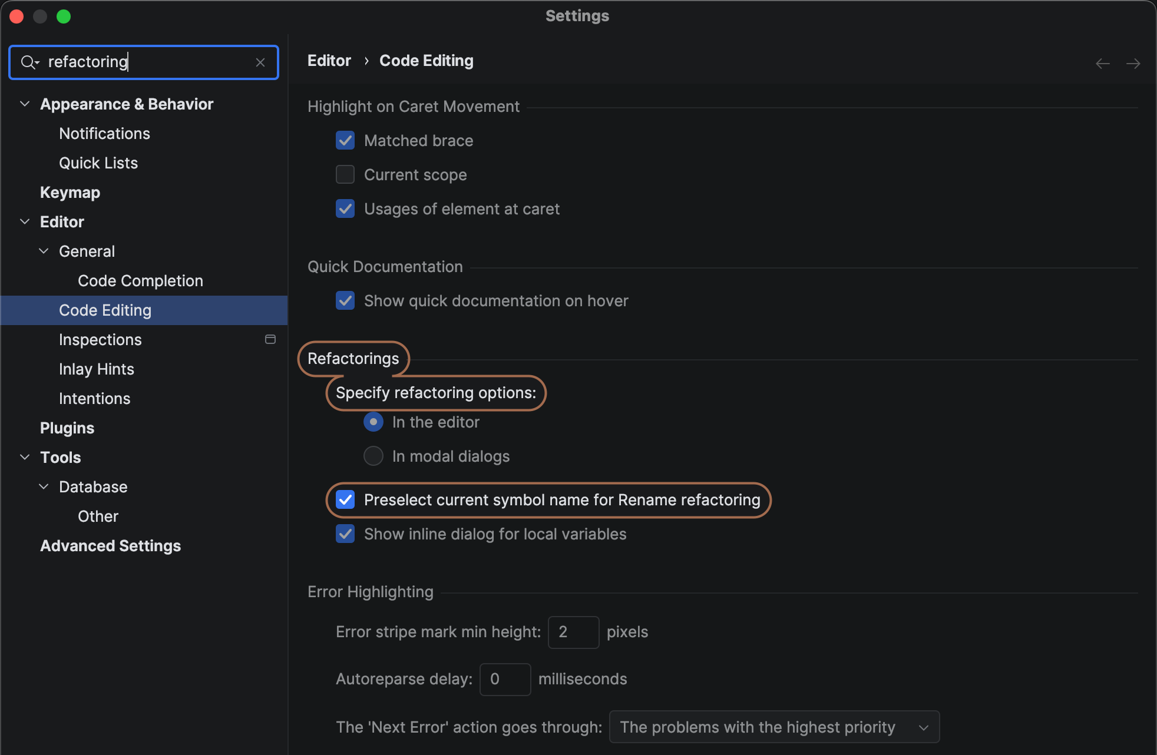Collapse the Appearance & Behavior section
This screenshot has height=755, width=1157.
coord(25,104)
